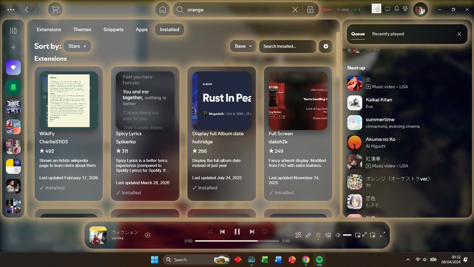This screenshot has width=474, height=267.
Task: Click the Search Installed field
Action: pos(288,46)
